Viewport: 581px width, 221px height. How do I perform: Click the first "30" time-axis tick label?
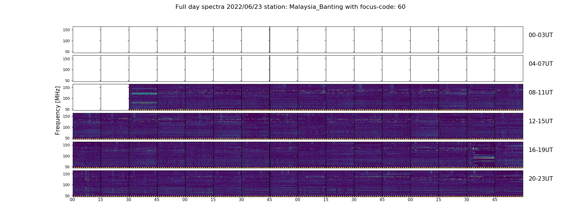[x=129, y=200]
